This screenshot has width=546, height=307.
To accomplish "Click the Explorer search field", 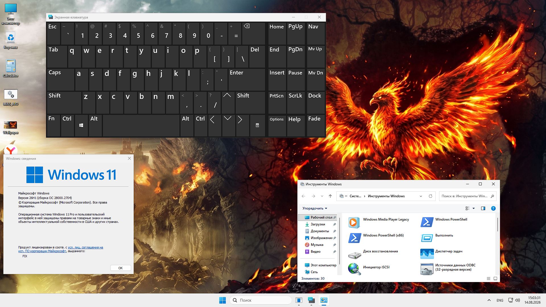I will [x=468, y=196].
